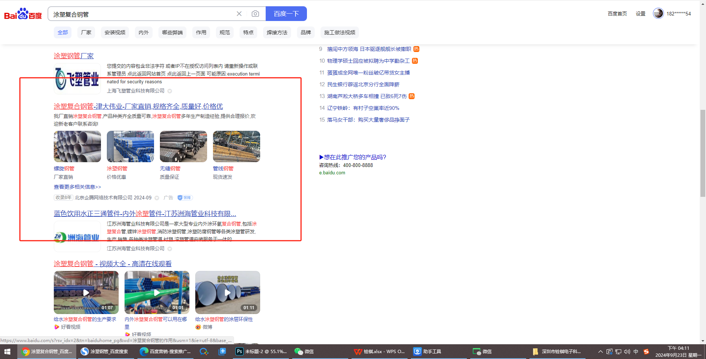Image resolution: width=706 pixels, height=359 pixels.
Task: Open hot search 民生银行辟谣北京分行全面降薪
Action: [363, 84]
